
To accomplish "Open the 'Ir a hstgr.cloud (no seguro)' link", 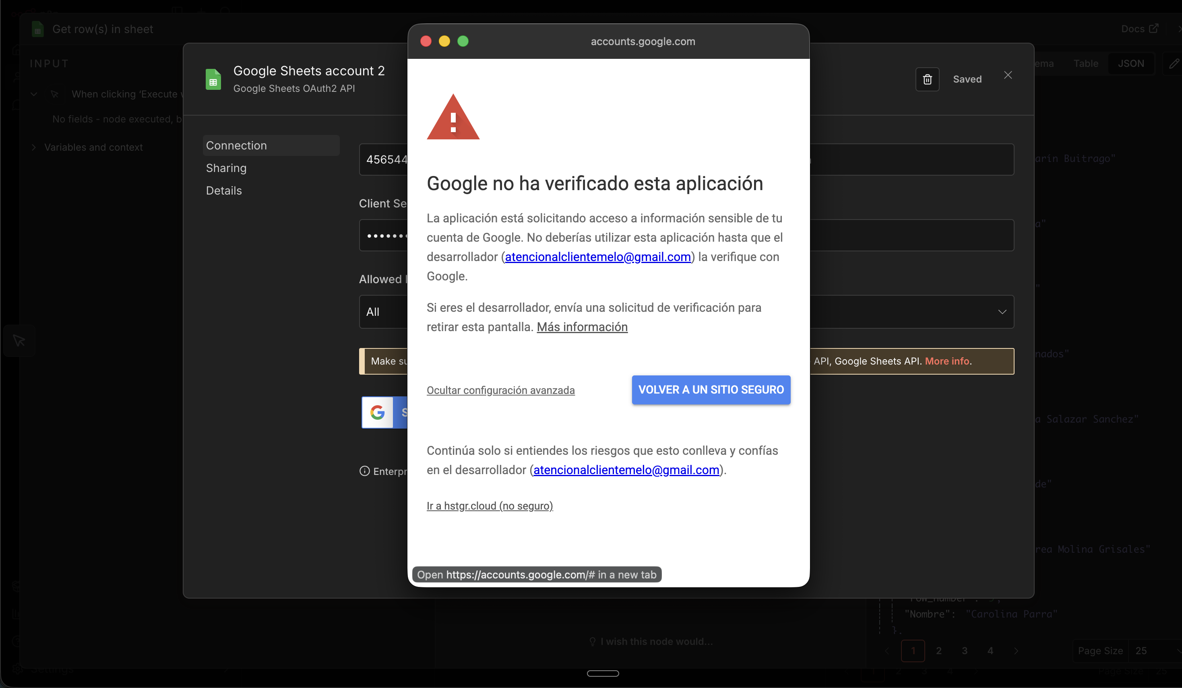I will (x=489, y=506).
